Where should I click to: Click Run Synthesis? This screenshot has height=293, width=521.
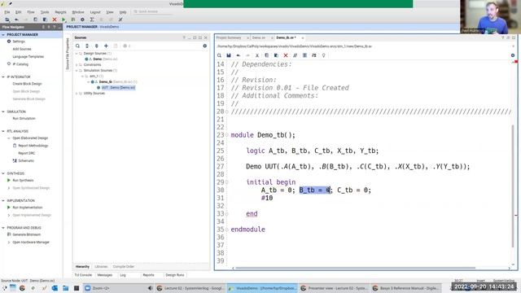[x=23, y=181]
